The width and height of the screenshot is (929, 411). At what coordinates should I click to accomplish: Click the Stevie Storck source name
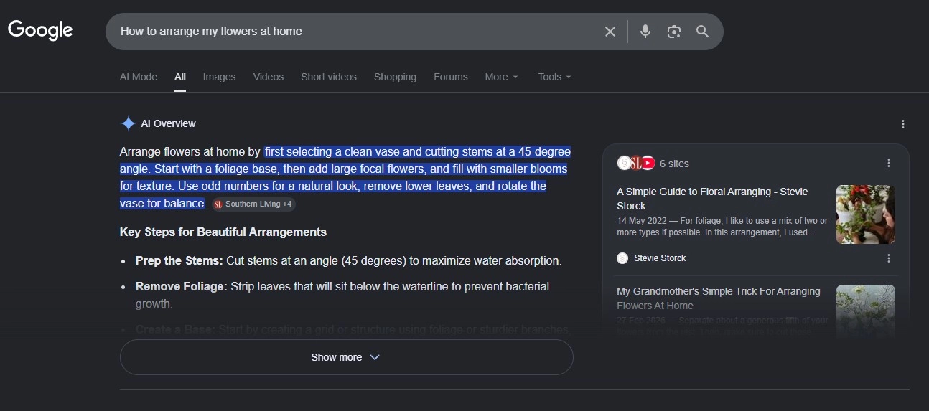[660, 258]
